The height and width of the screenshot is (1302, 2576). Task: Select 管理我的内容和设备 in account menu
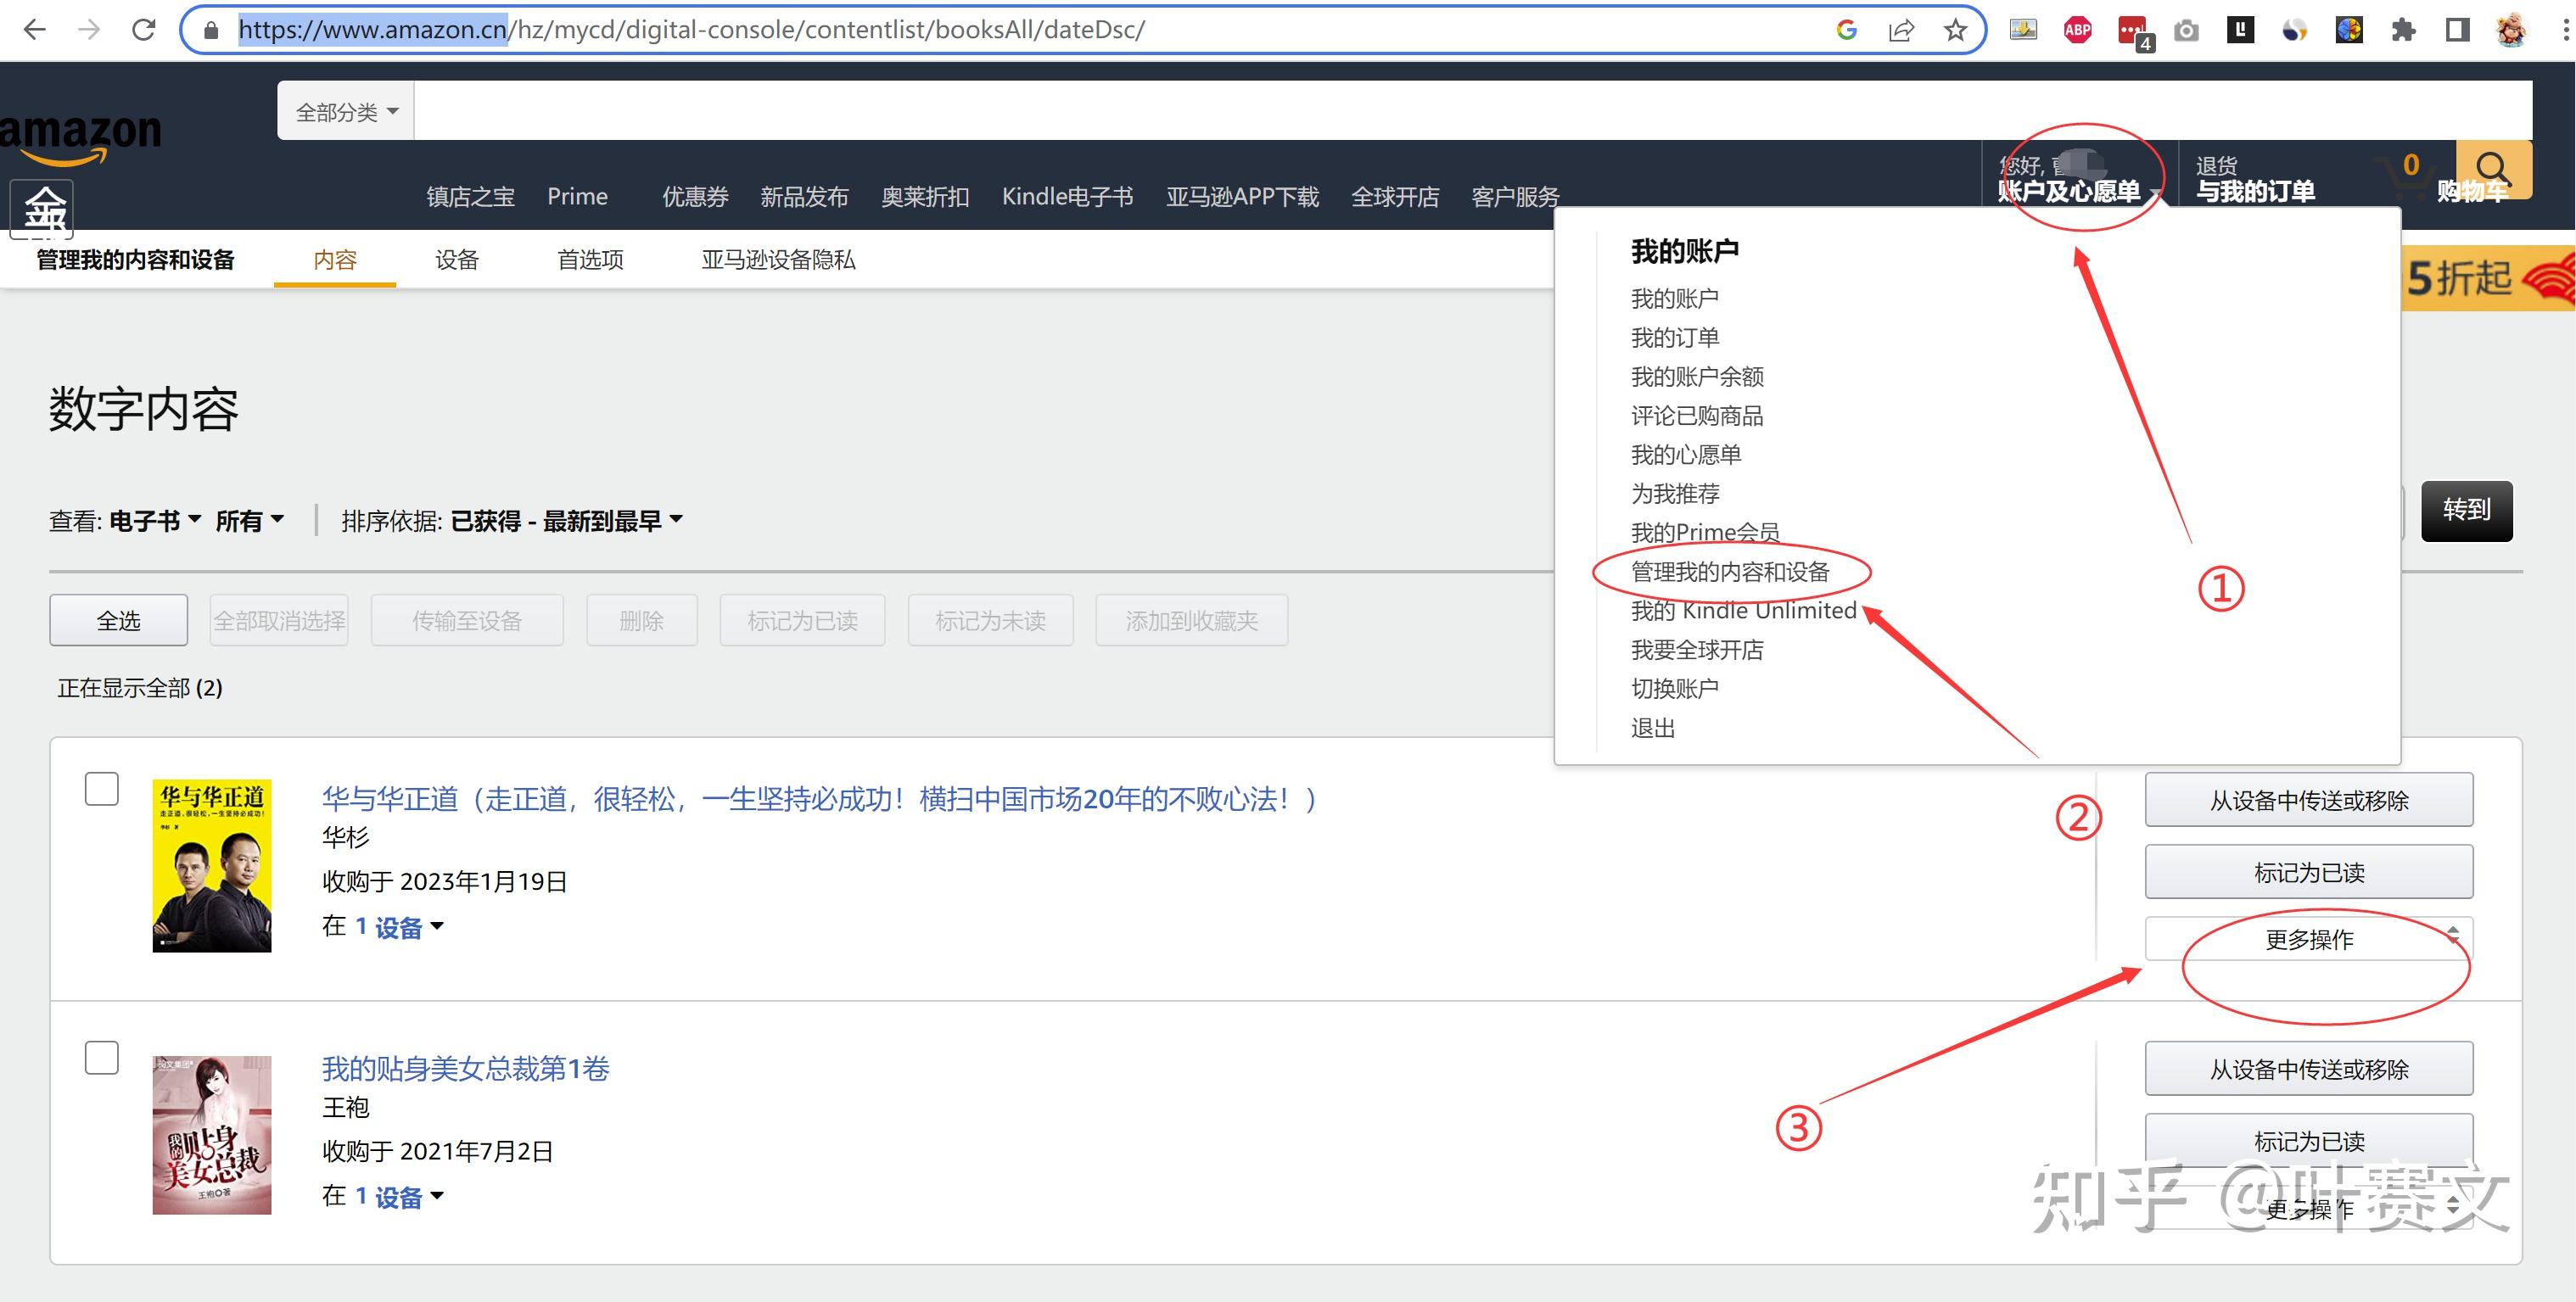point(1729,572)
